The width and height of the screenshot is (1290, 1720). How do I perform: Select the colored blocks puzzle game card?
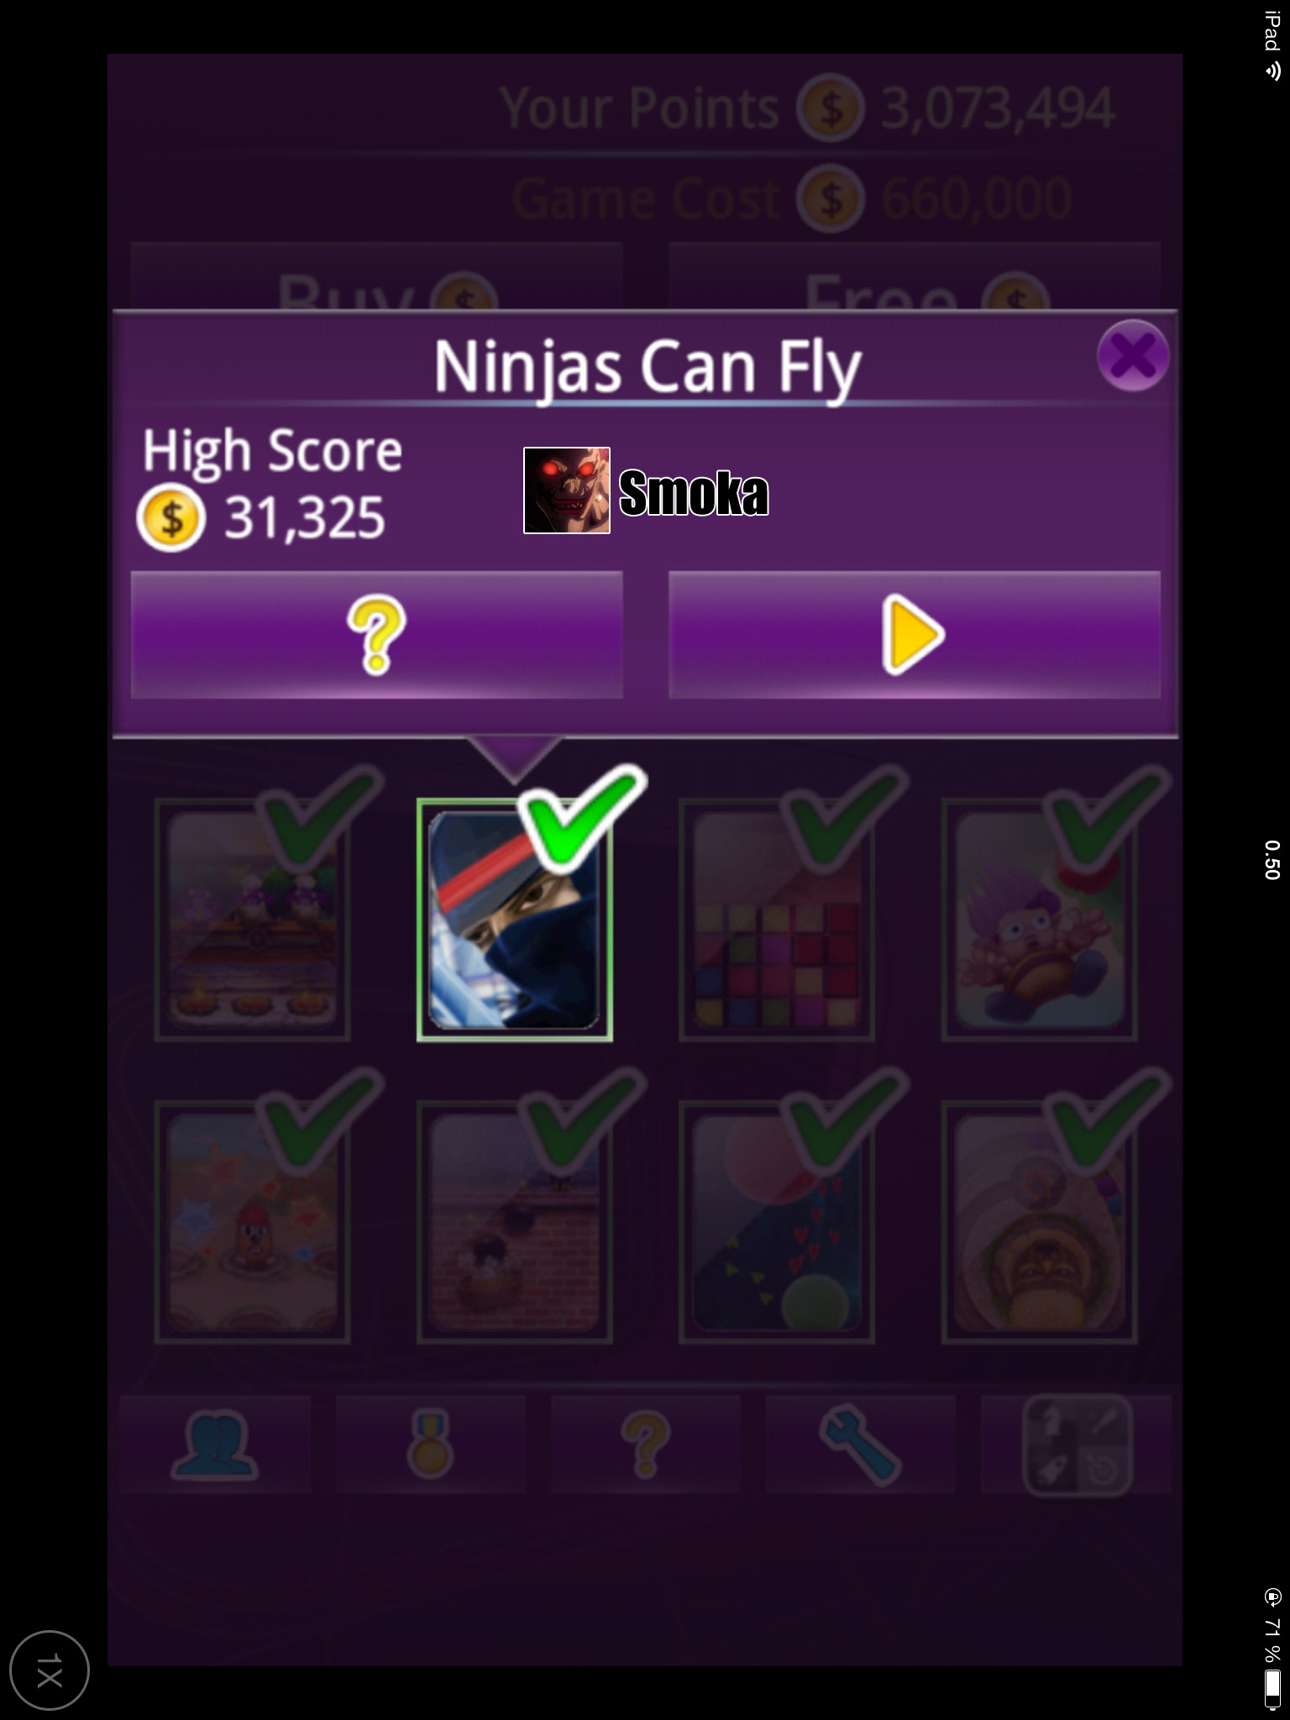click(x=776, y=920)
